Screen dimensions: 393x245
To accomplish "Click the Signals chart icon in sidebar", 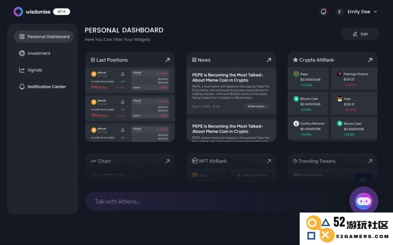I will [x=22, y=70].
